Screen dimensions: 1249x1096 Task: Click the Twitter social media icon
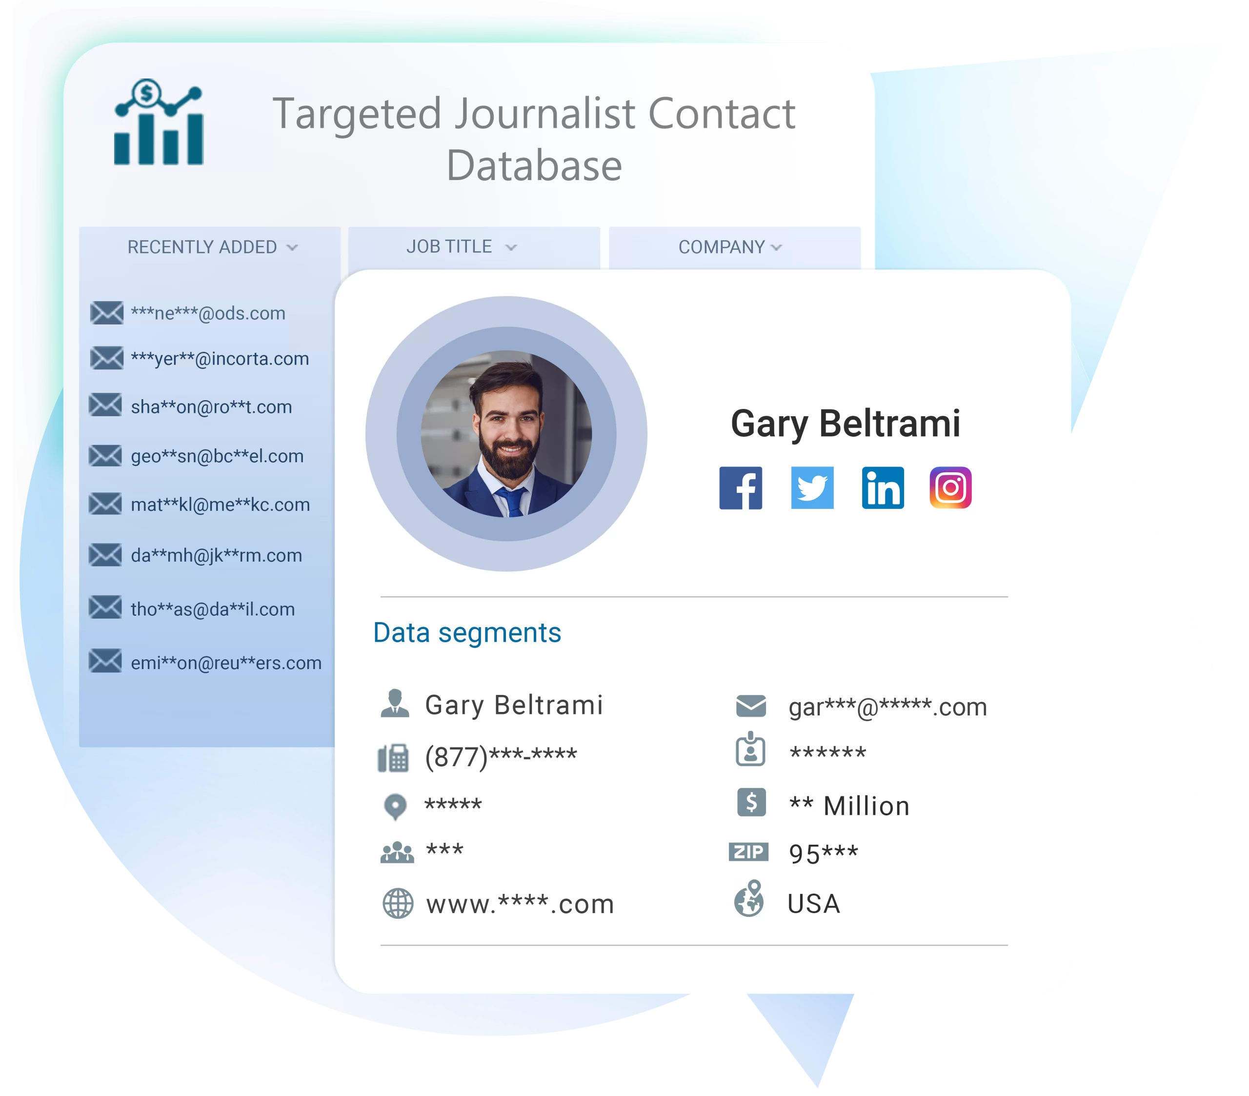812,488
